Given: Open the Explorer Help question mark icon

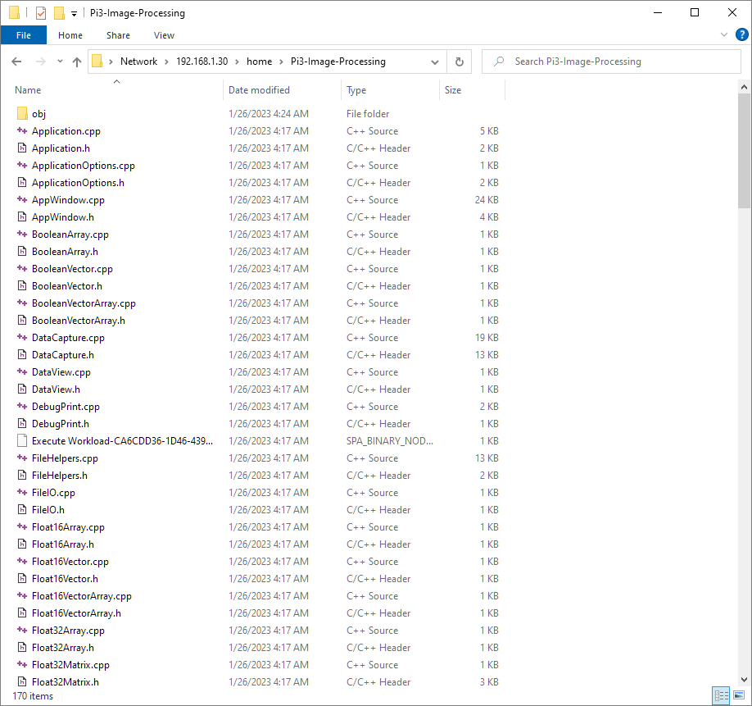Looking at the screenshot, I should click(741, 34).
